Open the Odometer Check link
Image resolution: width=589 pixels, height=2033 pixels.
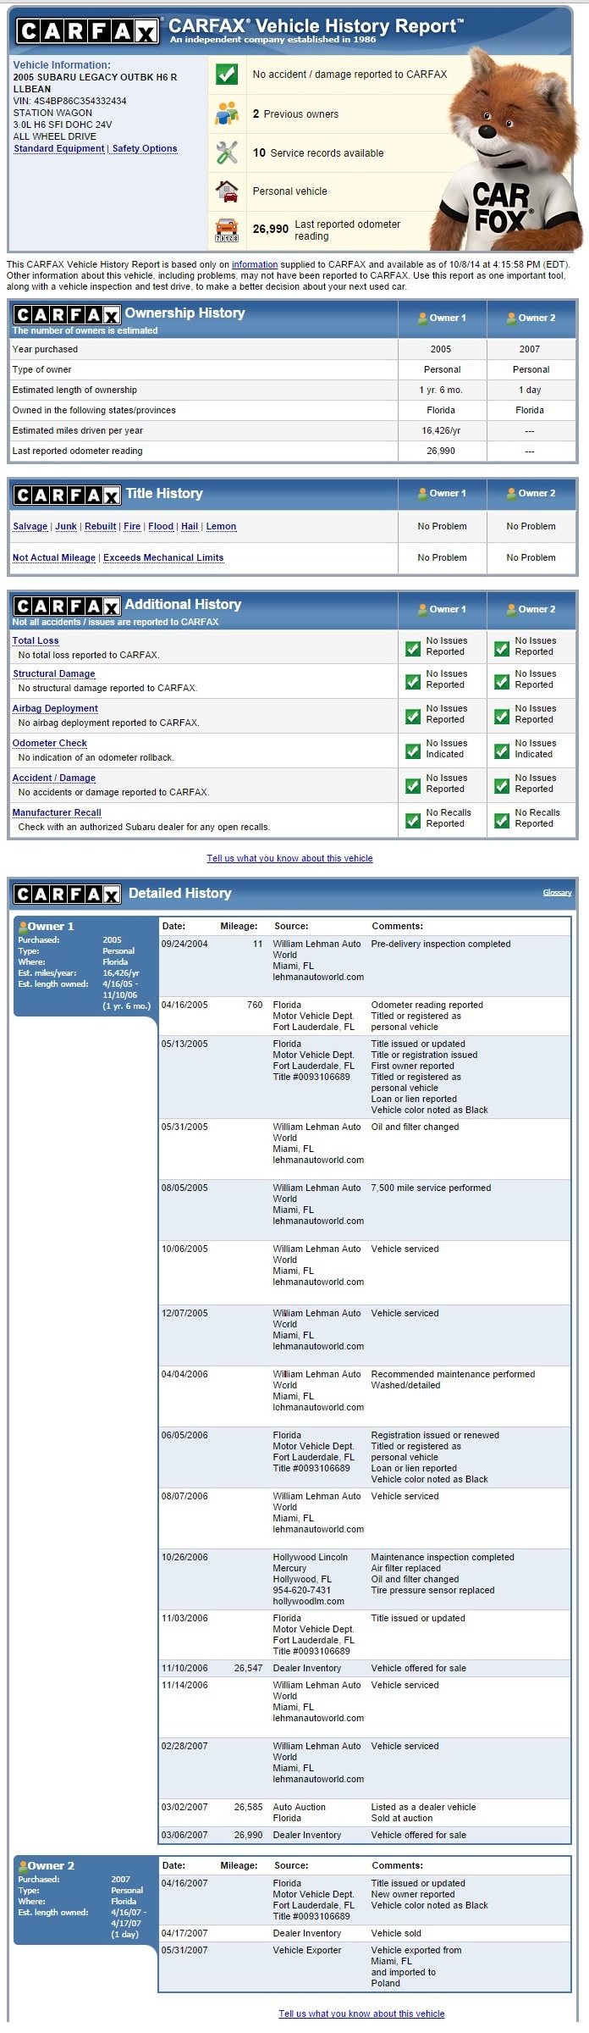50,743
